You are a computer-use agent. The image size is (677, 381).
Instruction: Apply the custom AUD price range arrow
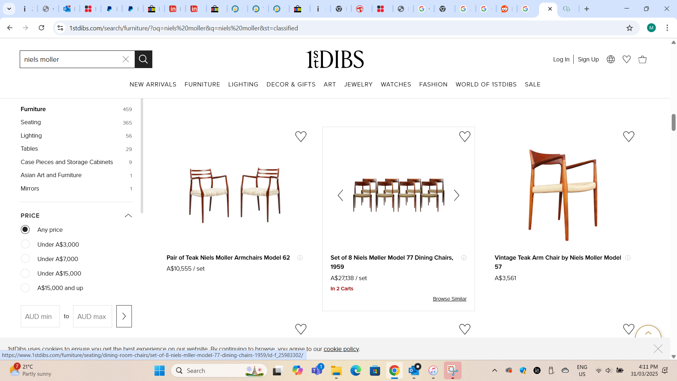[x=124, y=316]
